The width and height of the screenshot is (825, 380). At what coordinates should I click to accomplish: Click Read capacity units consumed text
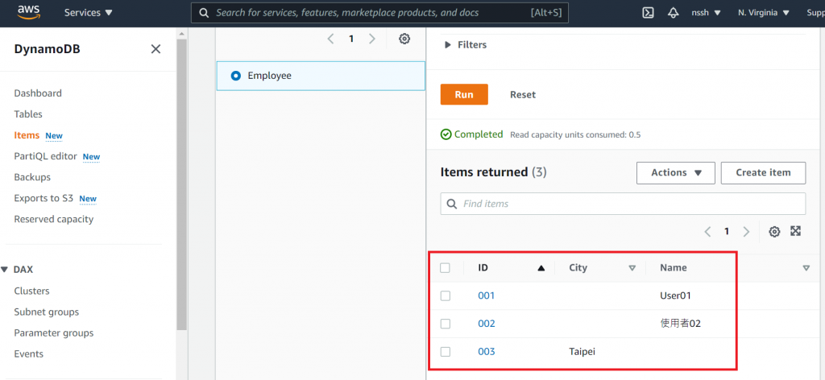pyautogui.click(x=575, y=135)
